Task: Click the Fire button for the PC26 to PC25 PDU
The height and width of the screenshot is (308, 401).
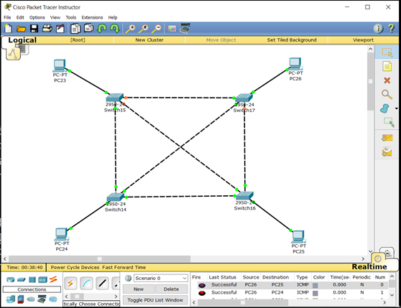Action: tap(202, 285)
